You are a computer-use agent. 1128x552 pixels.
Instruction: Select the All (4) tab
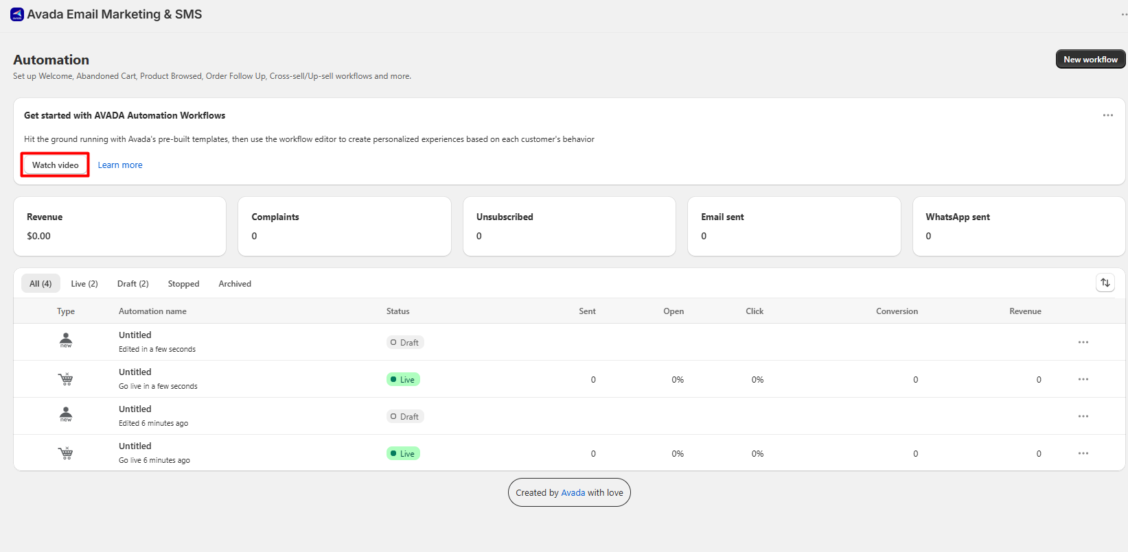click(x=41, y=283)
